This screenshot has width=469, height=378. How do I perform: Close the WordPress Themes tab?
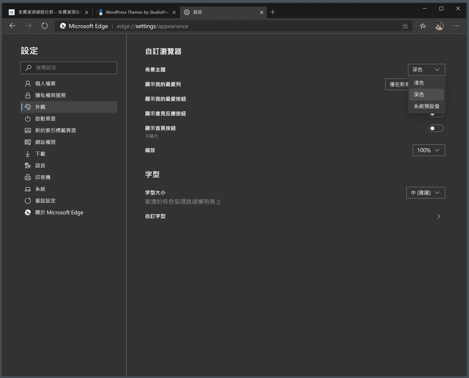tap(174, 12)
